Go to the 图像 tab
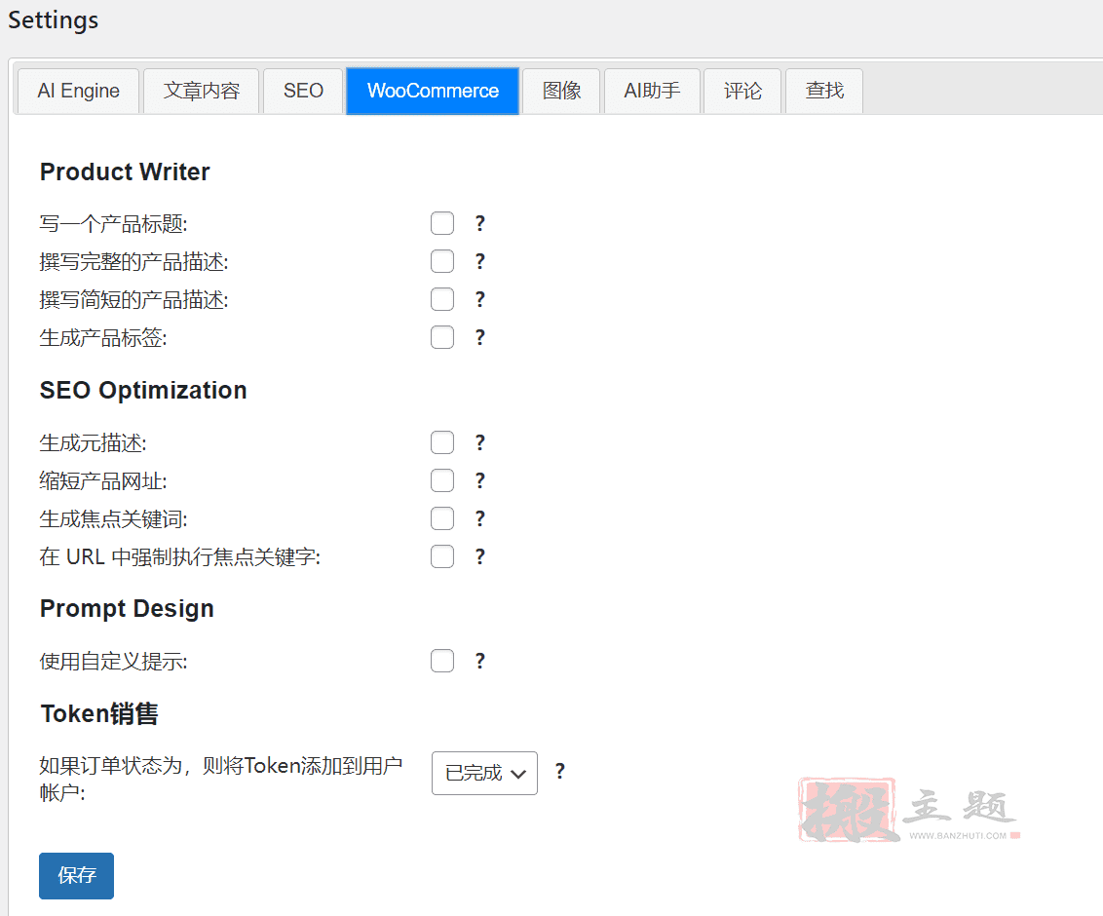The width and height of the screenshot is (1103, 916). pyautogui.click(x=561, y=91)
